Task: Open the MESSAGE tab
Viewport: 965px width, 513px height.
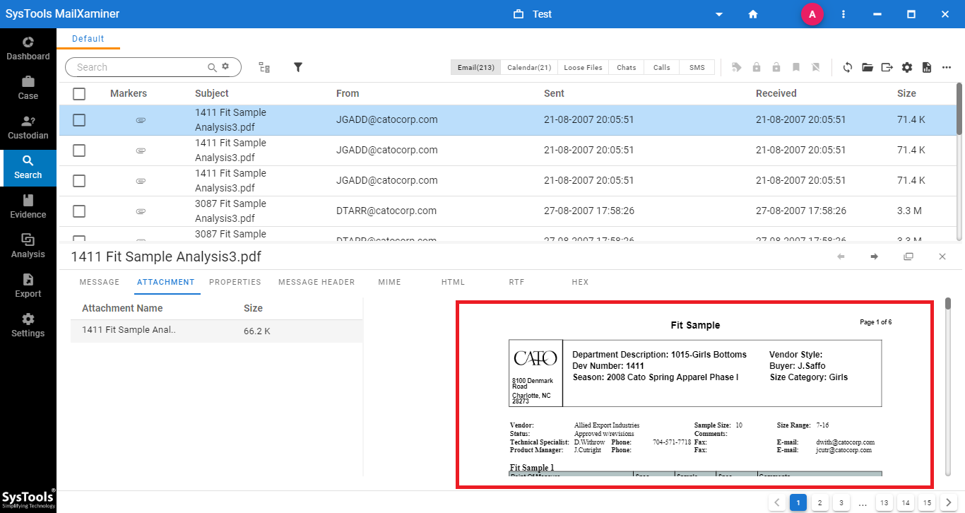Action: tap(100, 282)
